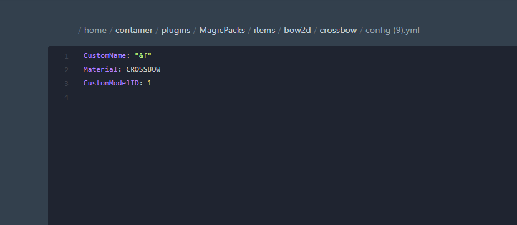
Task: Open the bow2d breadcrumb folder
Action: click(x=297, y=31)
